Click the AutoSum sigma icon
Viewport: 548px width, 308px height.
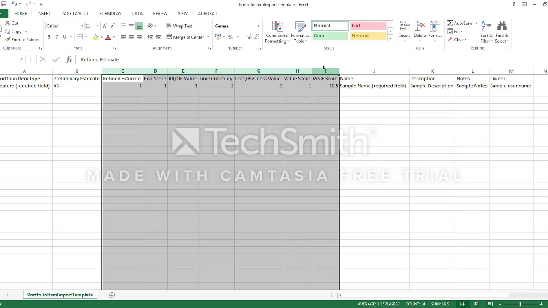450,23
